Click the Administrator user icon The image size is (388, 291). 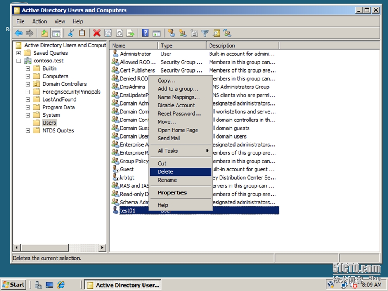[115, 54]
